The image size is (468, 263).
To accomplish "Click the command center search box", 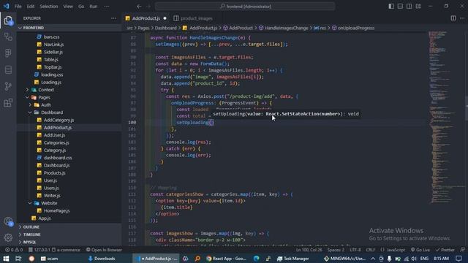I will pyautogui.click(x=245, y=7).
